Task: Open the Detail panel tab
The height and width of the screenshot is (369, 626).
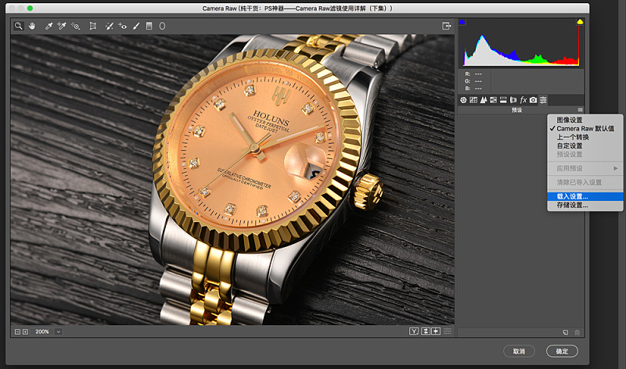Action: [x=483, y=100]
